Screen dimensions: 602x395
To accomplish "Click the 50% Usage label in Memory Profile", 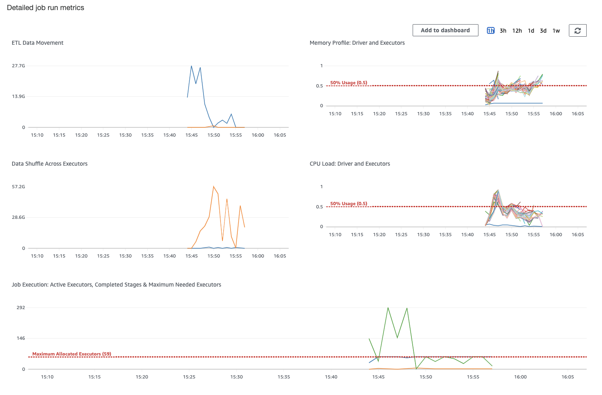I will pyautogui.click(x=349, y=83).
